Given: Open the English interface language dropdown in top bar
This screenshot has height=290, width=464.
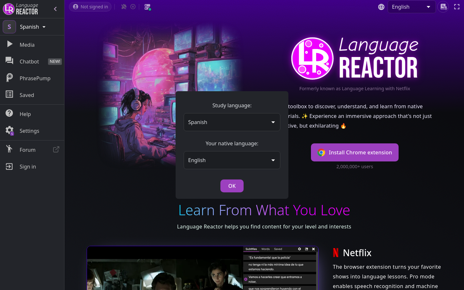Looking at the screenshot, I should [x=411, y=7].
